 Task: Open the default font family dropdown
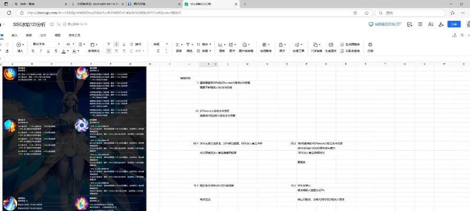pyautogui.click(x=46, y=44)
